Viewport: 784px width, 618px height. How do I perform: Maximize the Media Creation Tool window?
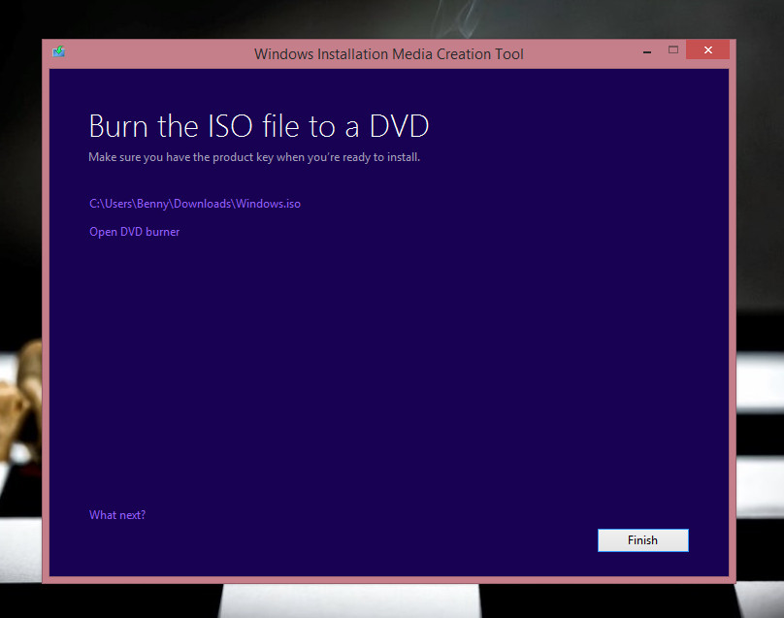click(673, 50)
